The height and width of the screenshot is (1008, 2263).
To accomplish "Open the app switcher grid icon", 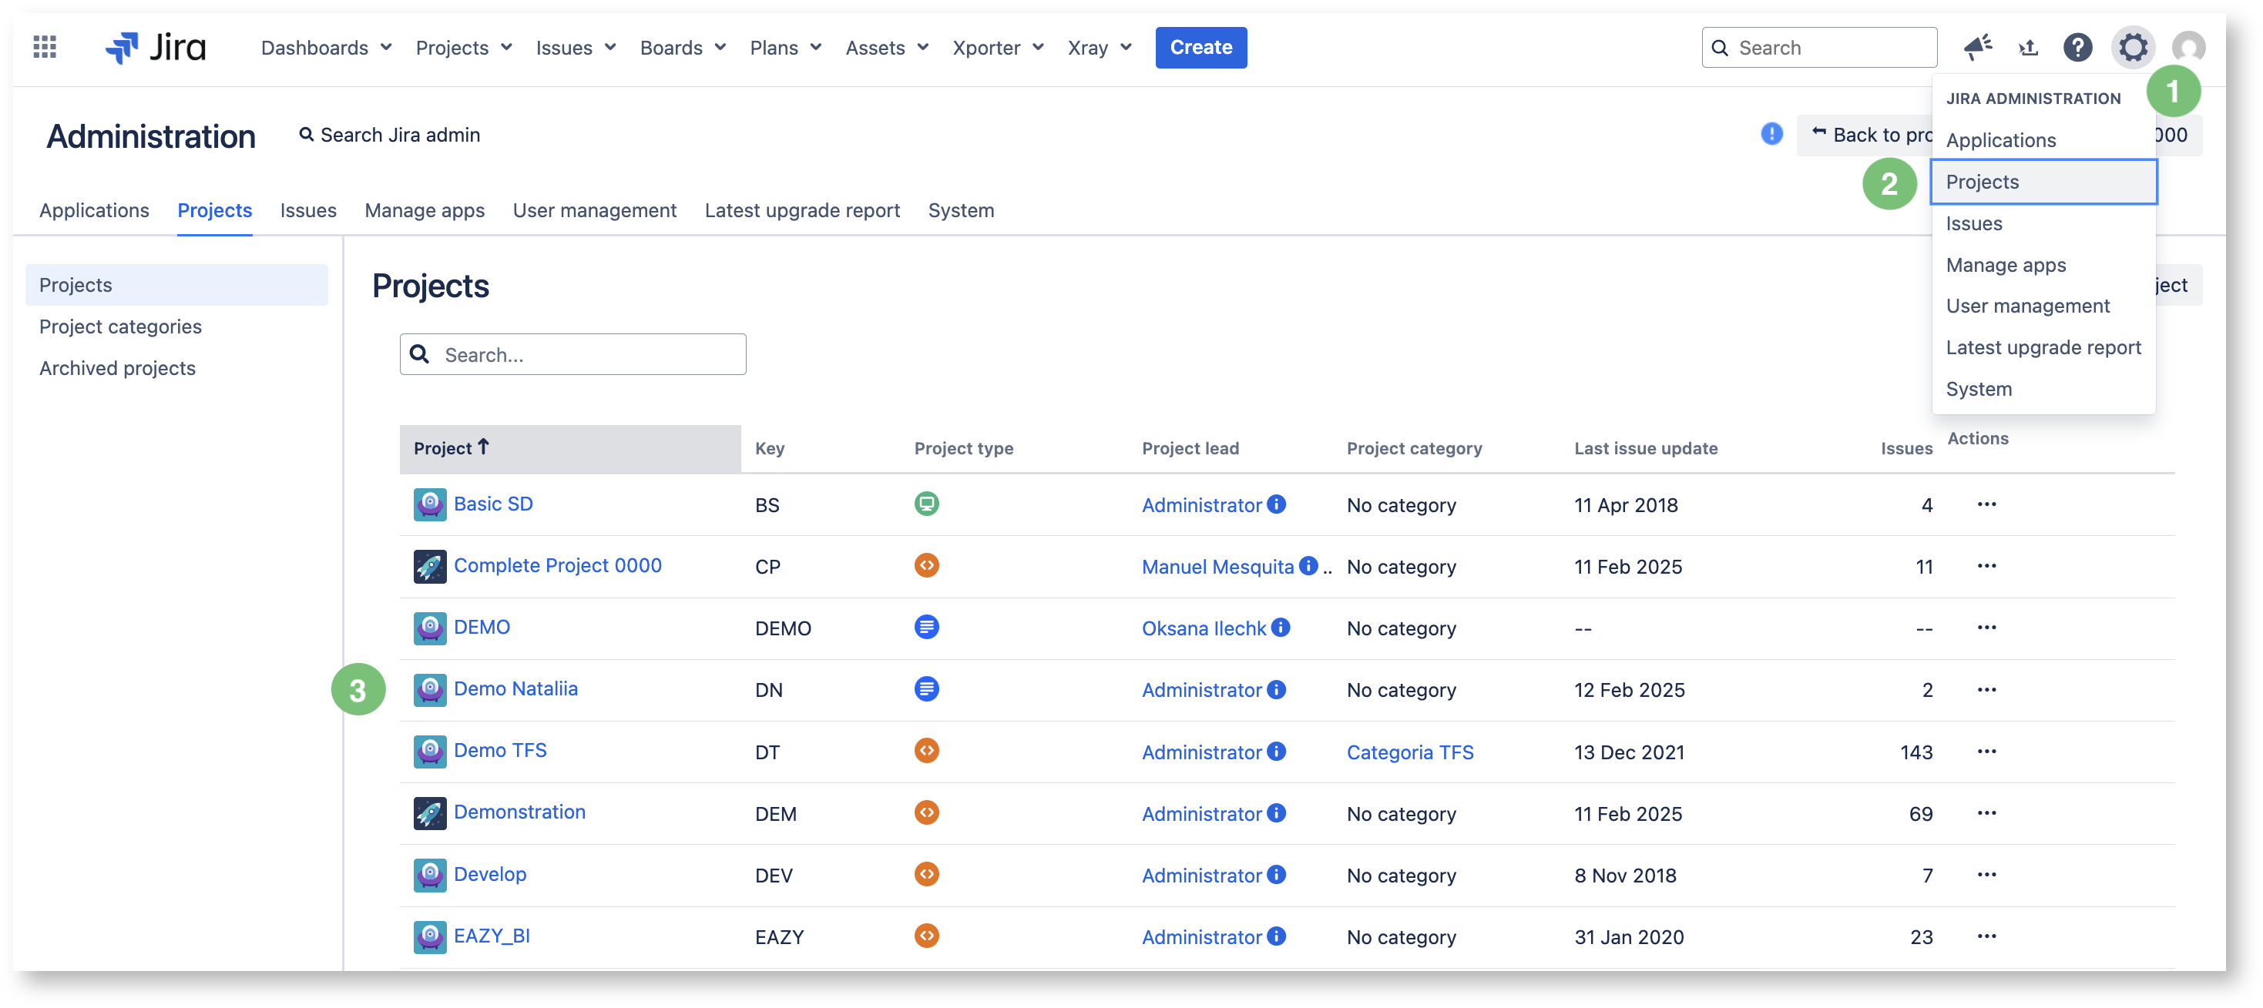I will tap(45, 48).
